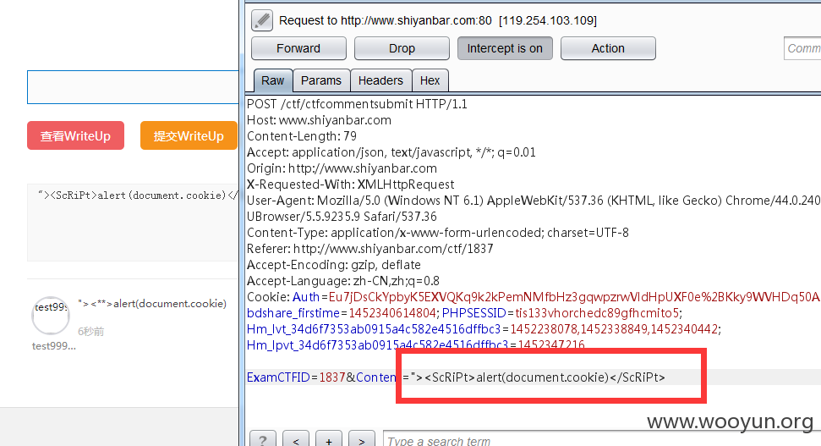The height and width of the screenshot is (446, 821).
Task: Click the Host: www.shiyanbar.com header line
Action: tap(319, 120)
